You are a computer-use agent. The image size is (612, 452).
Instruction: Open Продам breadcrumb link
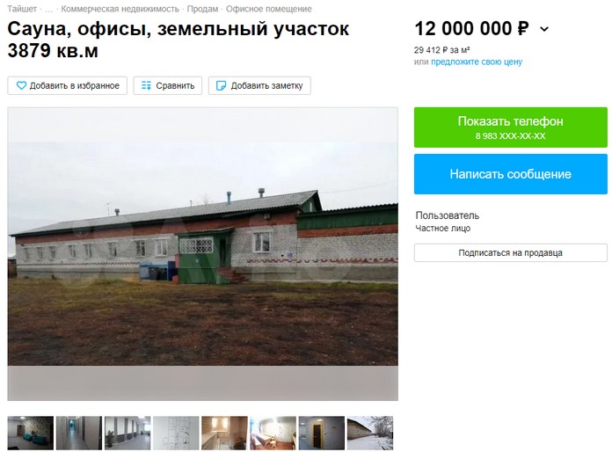202,9
